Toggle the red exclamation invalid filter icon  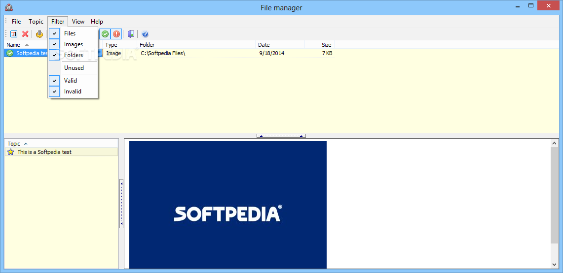[x=116, y=34]
